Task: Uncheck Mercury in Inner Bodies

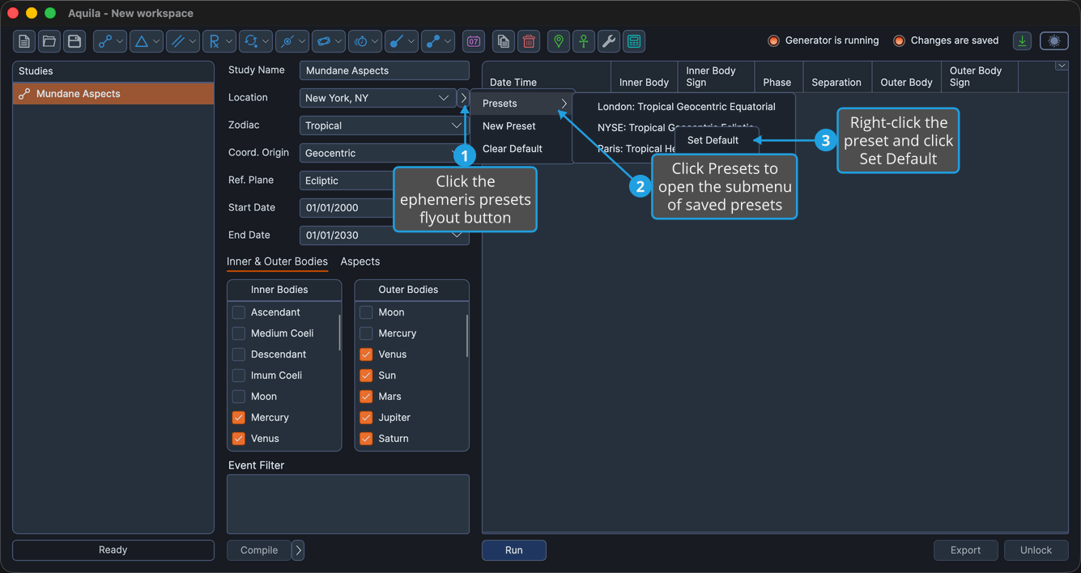Action: click(x=239, y=418)
